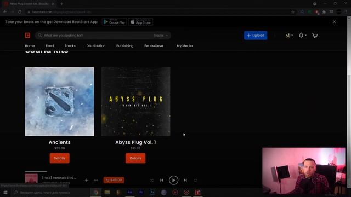The width and height of the screenshot is (351, 197).
Task: Go back in the browser
Action: [x=5, y=12]
